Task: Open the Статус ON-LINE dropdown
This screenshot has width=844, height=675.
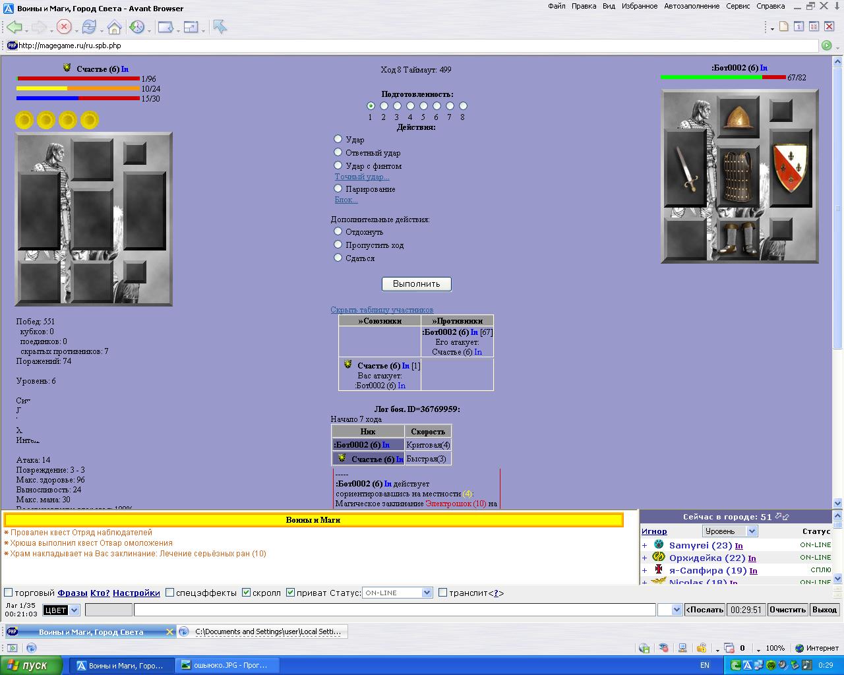Action: (x=398, y=593)
